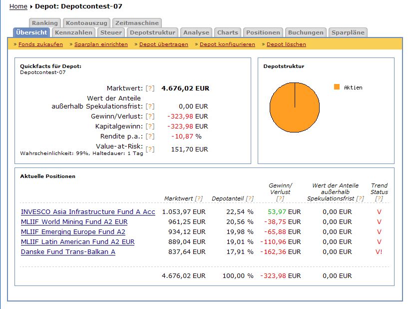Click the help icon next to Kapitalgewinn

click(150, 126)
